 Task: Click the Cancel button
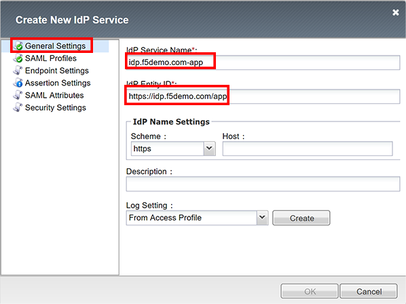[x=369, y=291]
